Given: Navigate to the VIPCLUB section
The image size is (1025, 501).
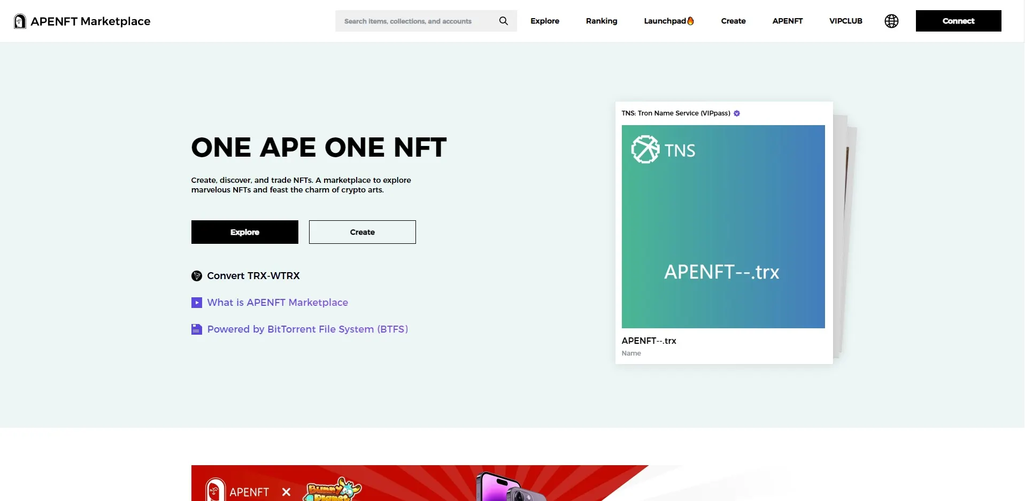Looking at the screenshot, I should click(x=846, y=21).
